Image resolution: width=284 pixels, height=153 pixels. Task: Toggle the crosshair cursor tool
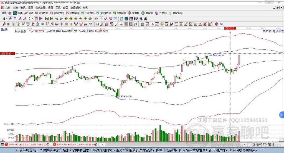tap(101, 19)
